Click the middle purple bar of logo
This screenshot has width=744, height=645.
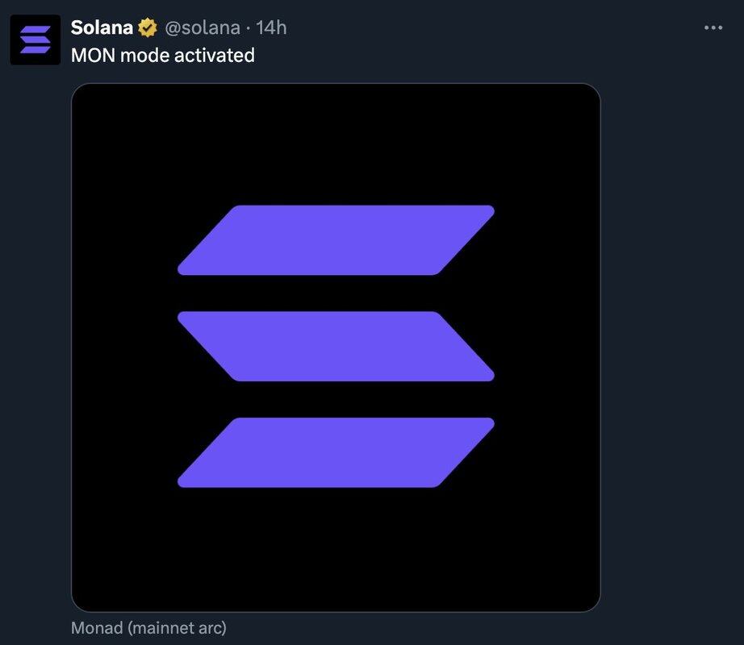pyautogui.click(x=336, y=346)
